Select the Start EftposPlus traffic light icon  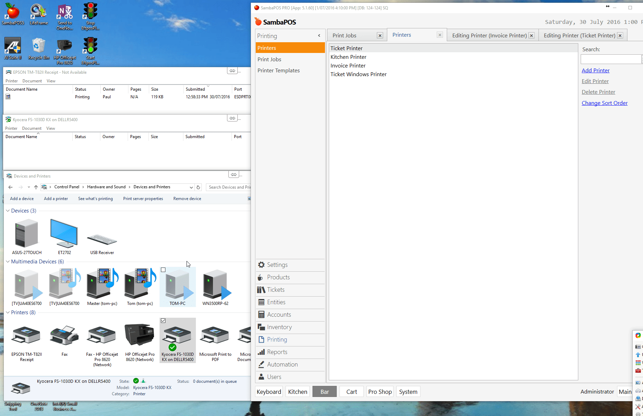pyautogui.click(x=90, y=51)
